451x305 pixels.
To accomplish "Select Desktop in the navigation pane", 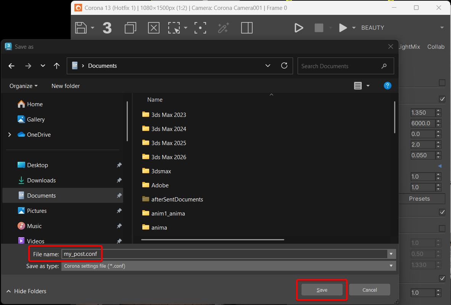I will (33, 165).
